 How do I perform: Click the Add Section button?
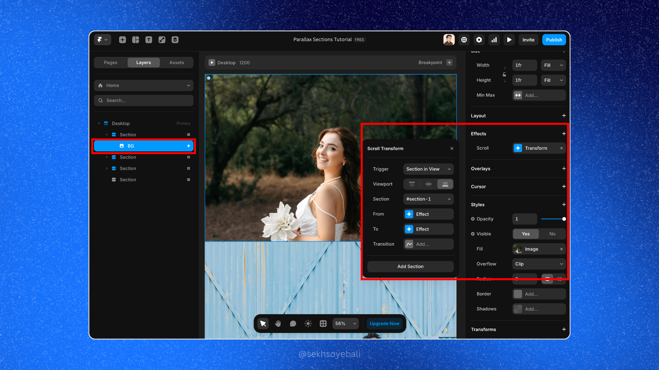click(410, 266)
